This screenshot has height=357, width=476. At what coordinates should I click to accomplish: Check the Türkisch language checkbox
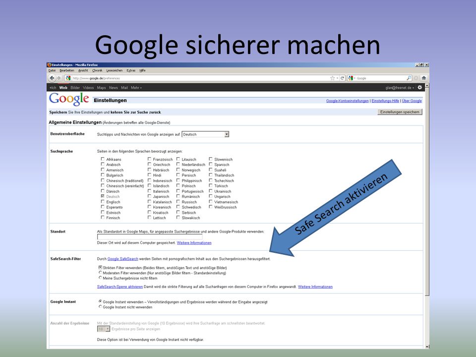tap(211, 185)
